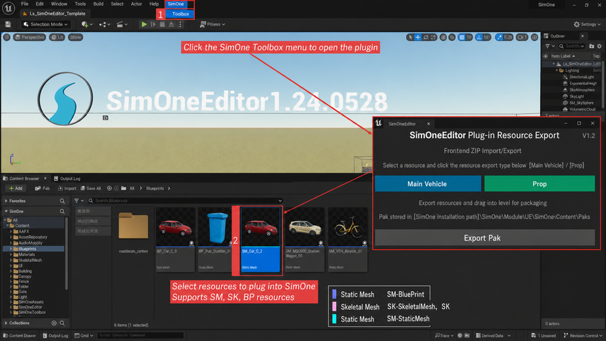This screenshot has height=341, width=606.
Task: Select DirectionalLight in Outliner
Action: [581, 77]
